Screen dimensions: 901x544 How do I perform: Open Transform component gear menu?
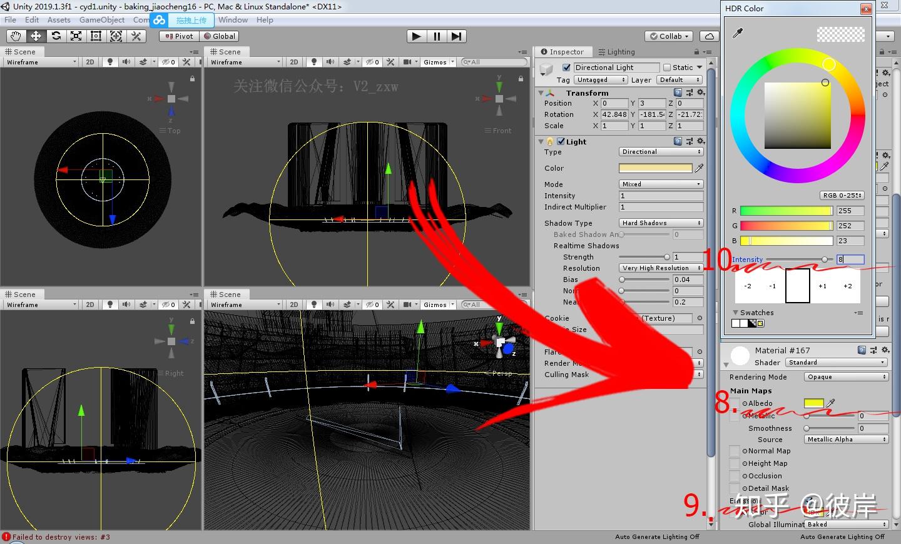[701, 93]
